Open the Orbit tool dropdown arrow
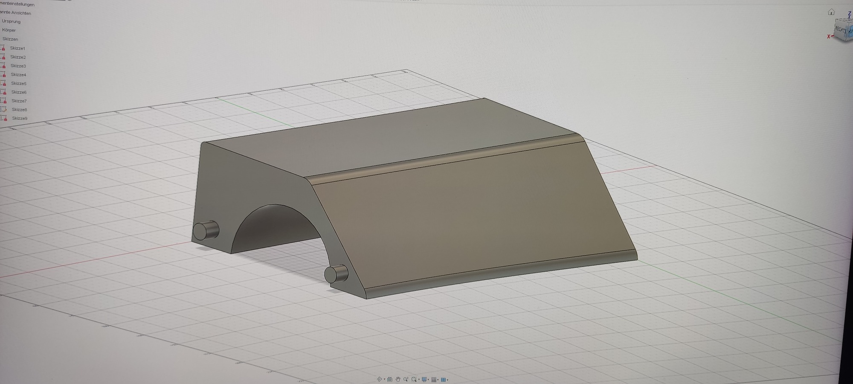The image size is (853, 384). coord(384,379)
